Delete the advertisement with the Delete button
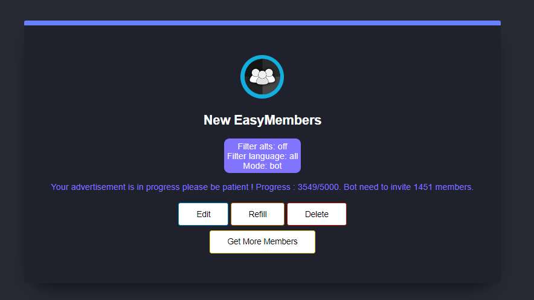The width and height of the screenshot is (534, 300). point(317,214)
